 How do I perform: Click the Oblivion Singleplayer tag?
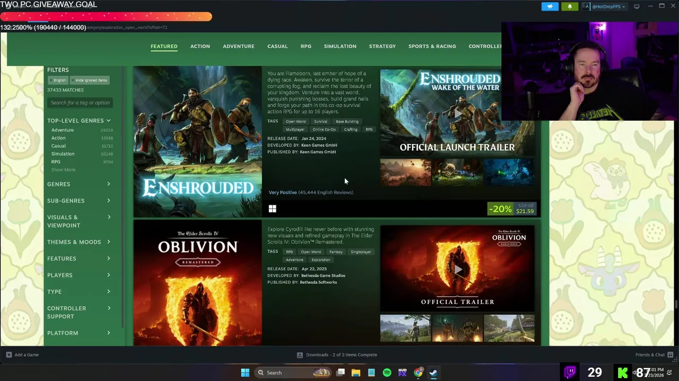tap(361, 252)
